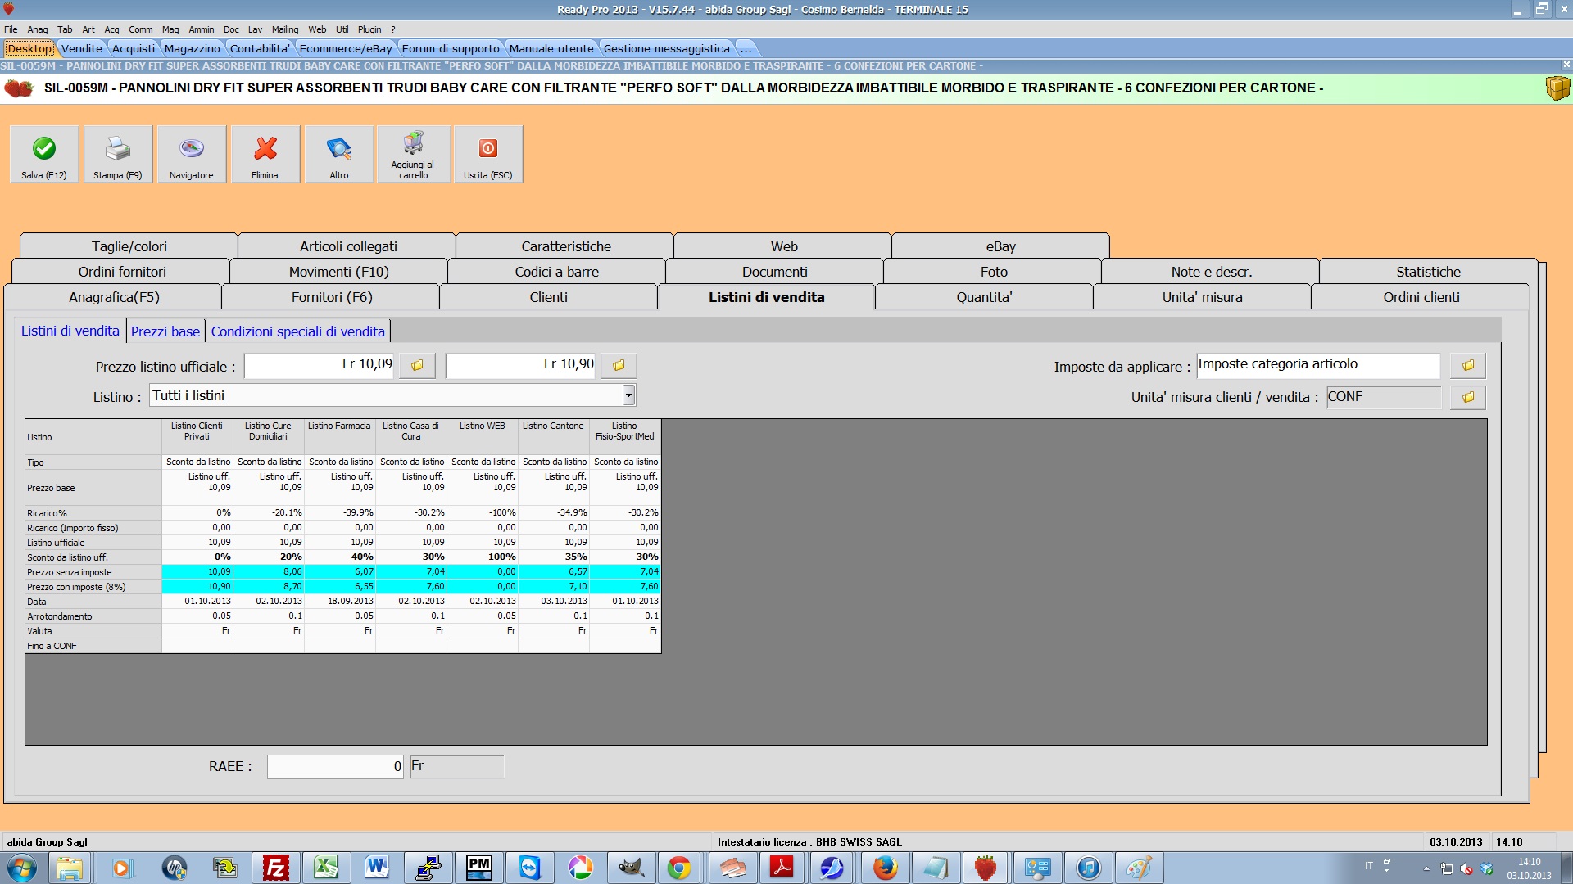Open Word from the taskbar
This screenshot has height=884, width=1573.
377,868
